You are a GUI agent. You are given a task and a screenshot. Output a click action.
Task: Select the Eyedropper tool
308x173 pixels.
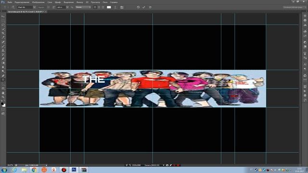click(x=3, y=37)
